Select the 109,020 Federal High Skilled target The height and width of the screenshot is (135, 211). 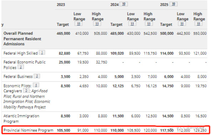click(117, 53)
